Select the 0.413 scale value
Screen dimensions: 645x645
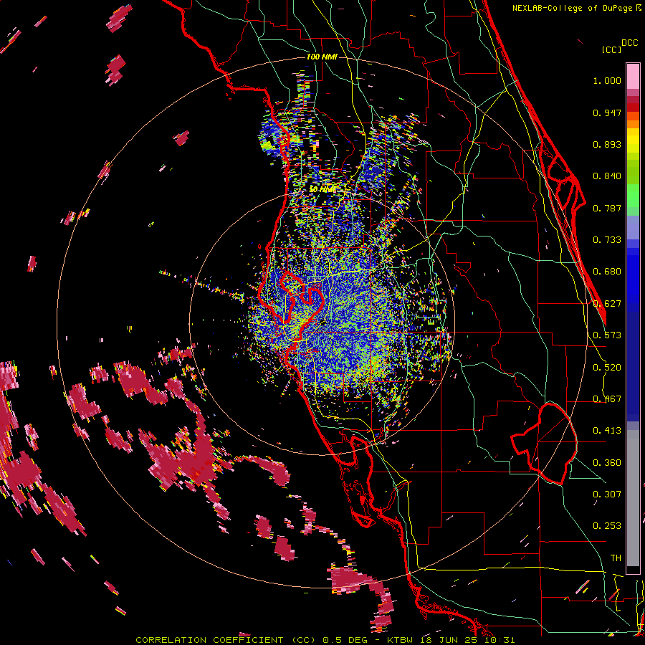(607, 431)
